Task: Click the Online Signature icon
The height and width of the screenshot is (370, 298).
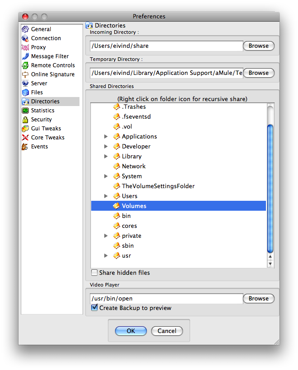Action: click(25, 74)
